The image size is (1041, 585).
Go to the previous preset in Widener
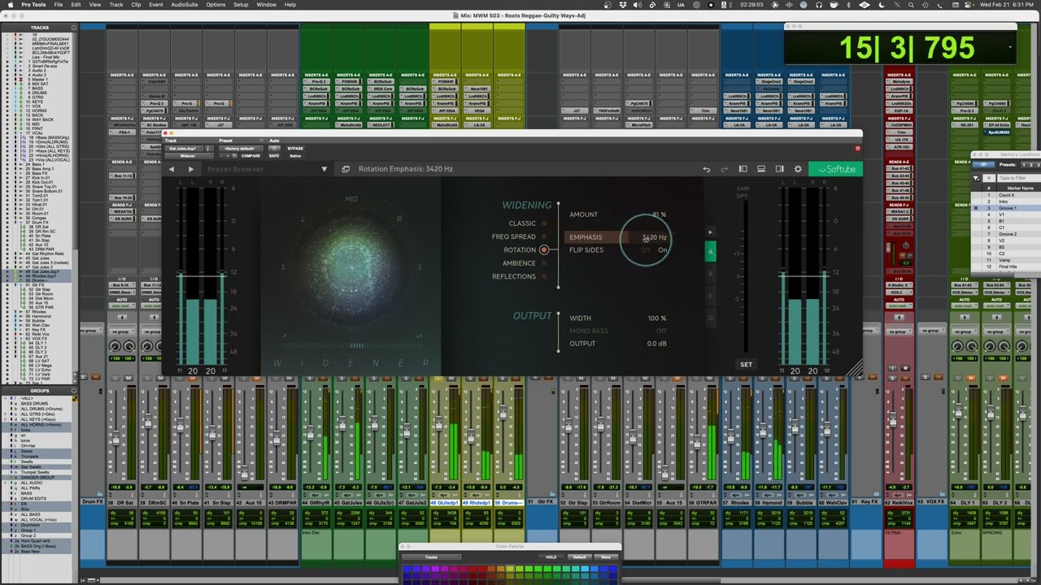(x=172, y=169)
